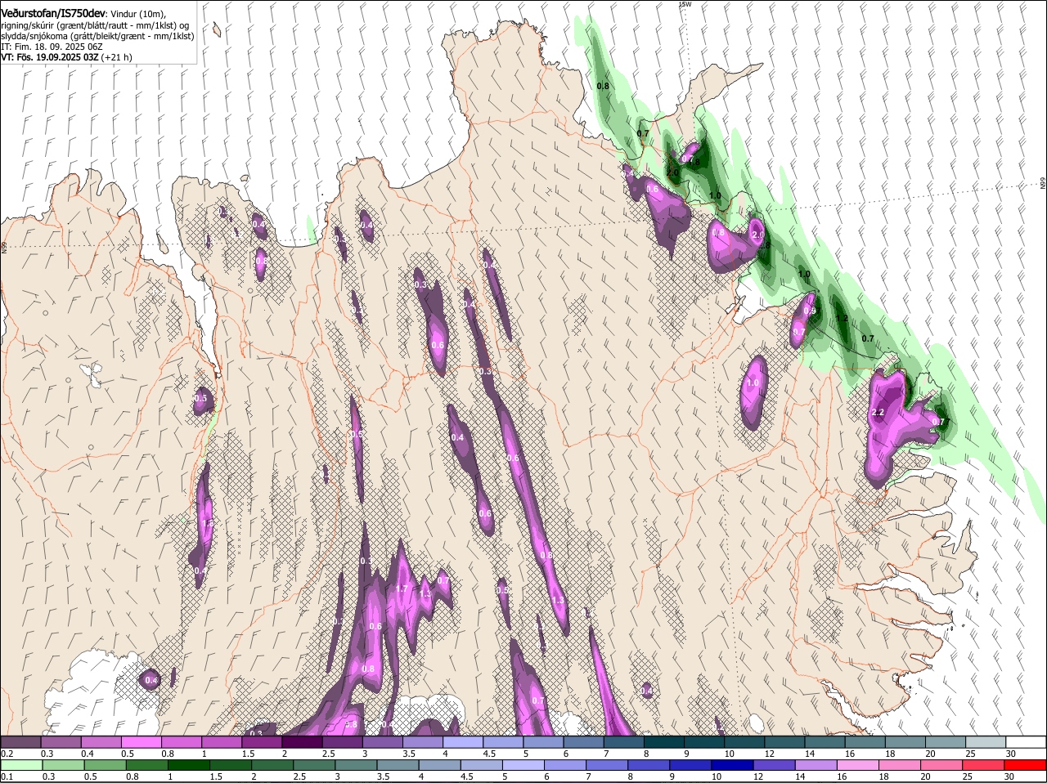This screenshot has height=783, width=1047.
Task: Pick top legend swatch between 0.3 and 0.4
Action: pos(61,742)
